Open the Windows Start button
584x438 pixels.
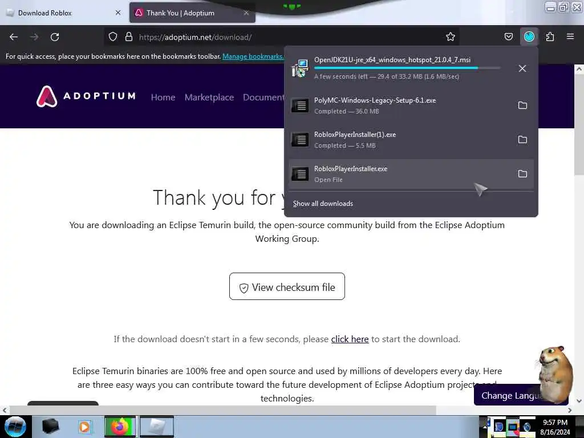pos(15,427)
